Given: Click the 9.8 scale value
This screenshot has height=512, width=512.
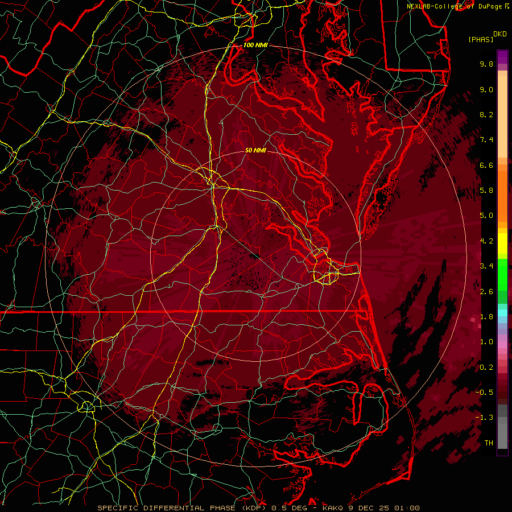Looking at the screenshot, I should tap(486, 64).
